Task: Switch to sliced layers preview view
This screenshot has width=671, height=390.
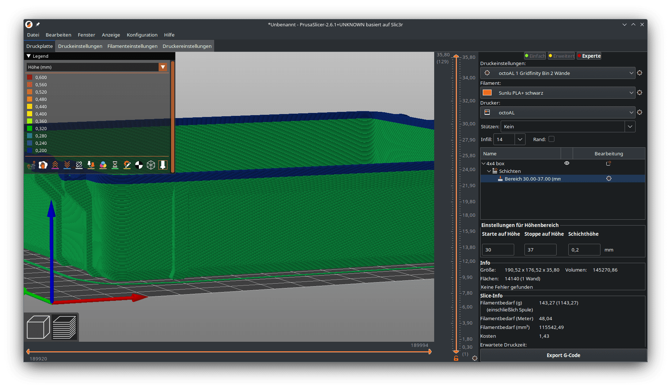Action: (x=65, y=327)
